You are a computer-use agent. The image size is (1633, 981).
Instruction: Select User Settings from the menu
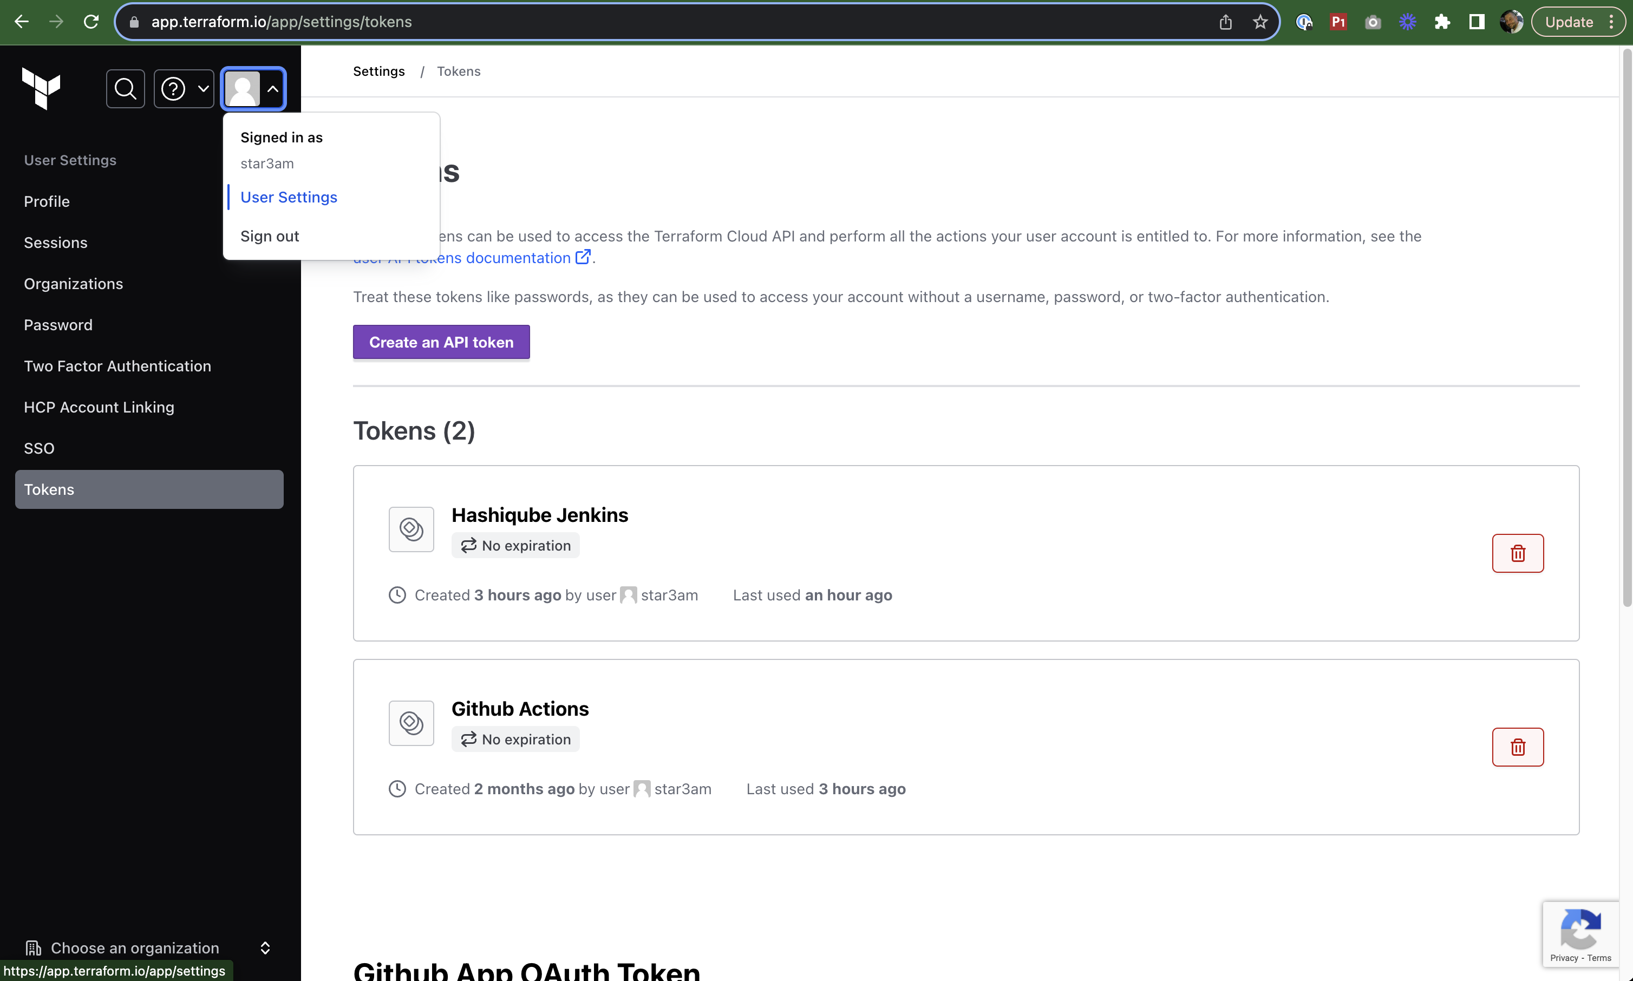289,197
